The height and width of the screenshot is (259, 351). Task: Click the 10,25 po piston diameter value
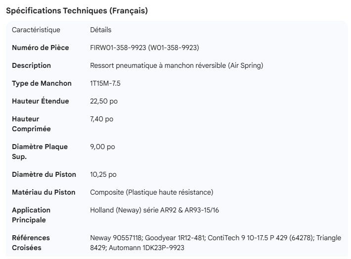[x=103, y=174]
